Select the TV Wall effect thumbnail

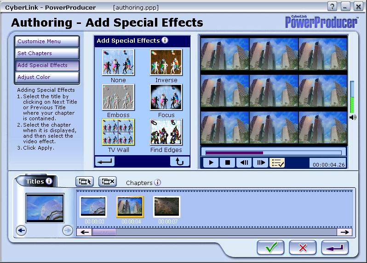(x=118, y=132)
